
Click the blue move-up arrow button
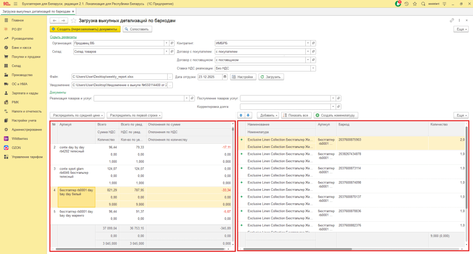pyautogui.click(x=241, y=115)
